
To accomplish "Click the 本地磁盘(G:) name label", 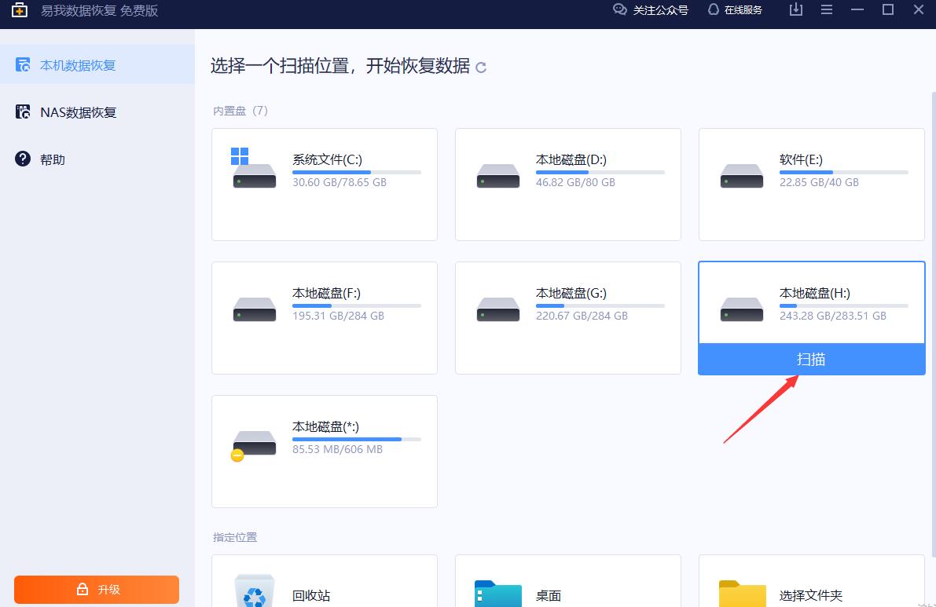I will (571, 294).
